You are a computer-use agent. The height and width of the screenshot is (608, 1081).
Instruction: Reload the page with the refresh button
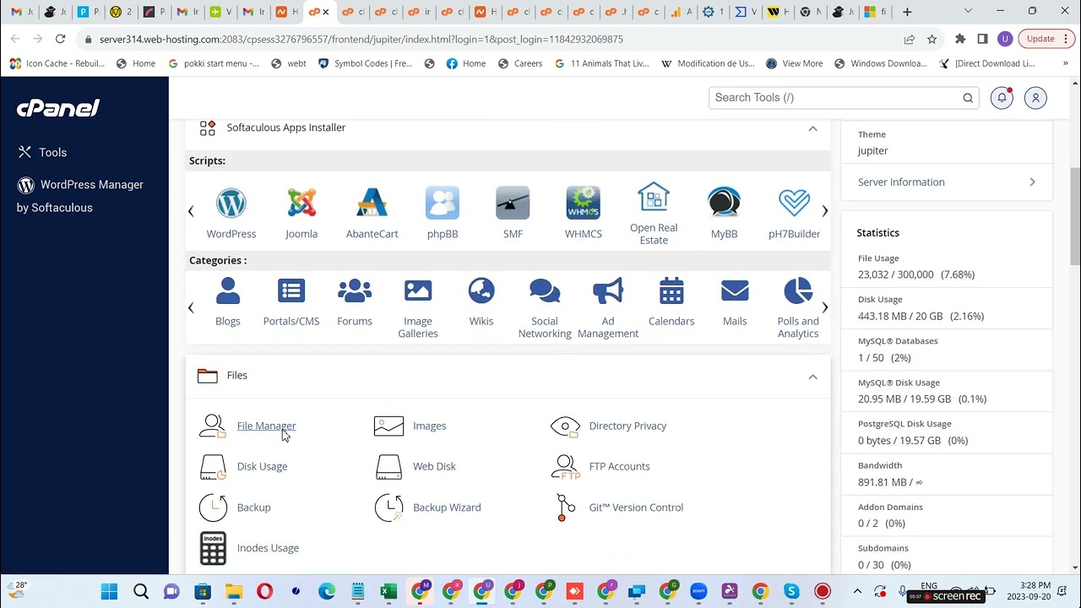[60, 39]
